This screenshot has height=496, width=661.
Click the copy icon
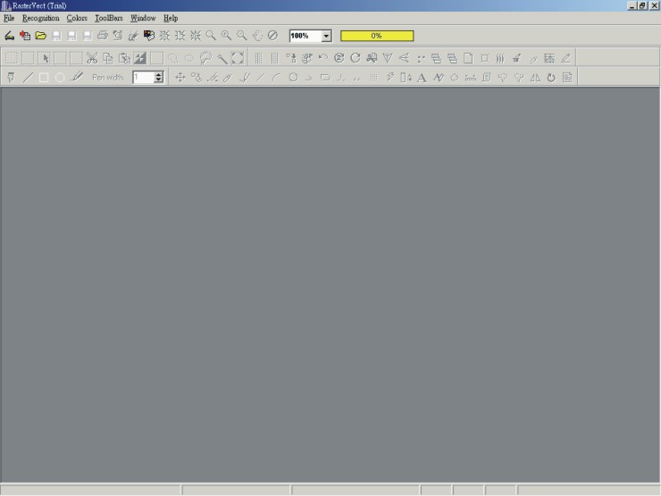click(x=108, y=58)
